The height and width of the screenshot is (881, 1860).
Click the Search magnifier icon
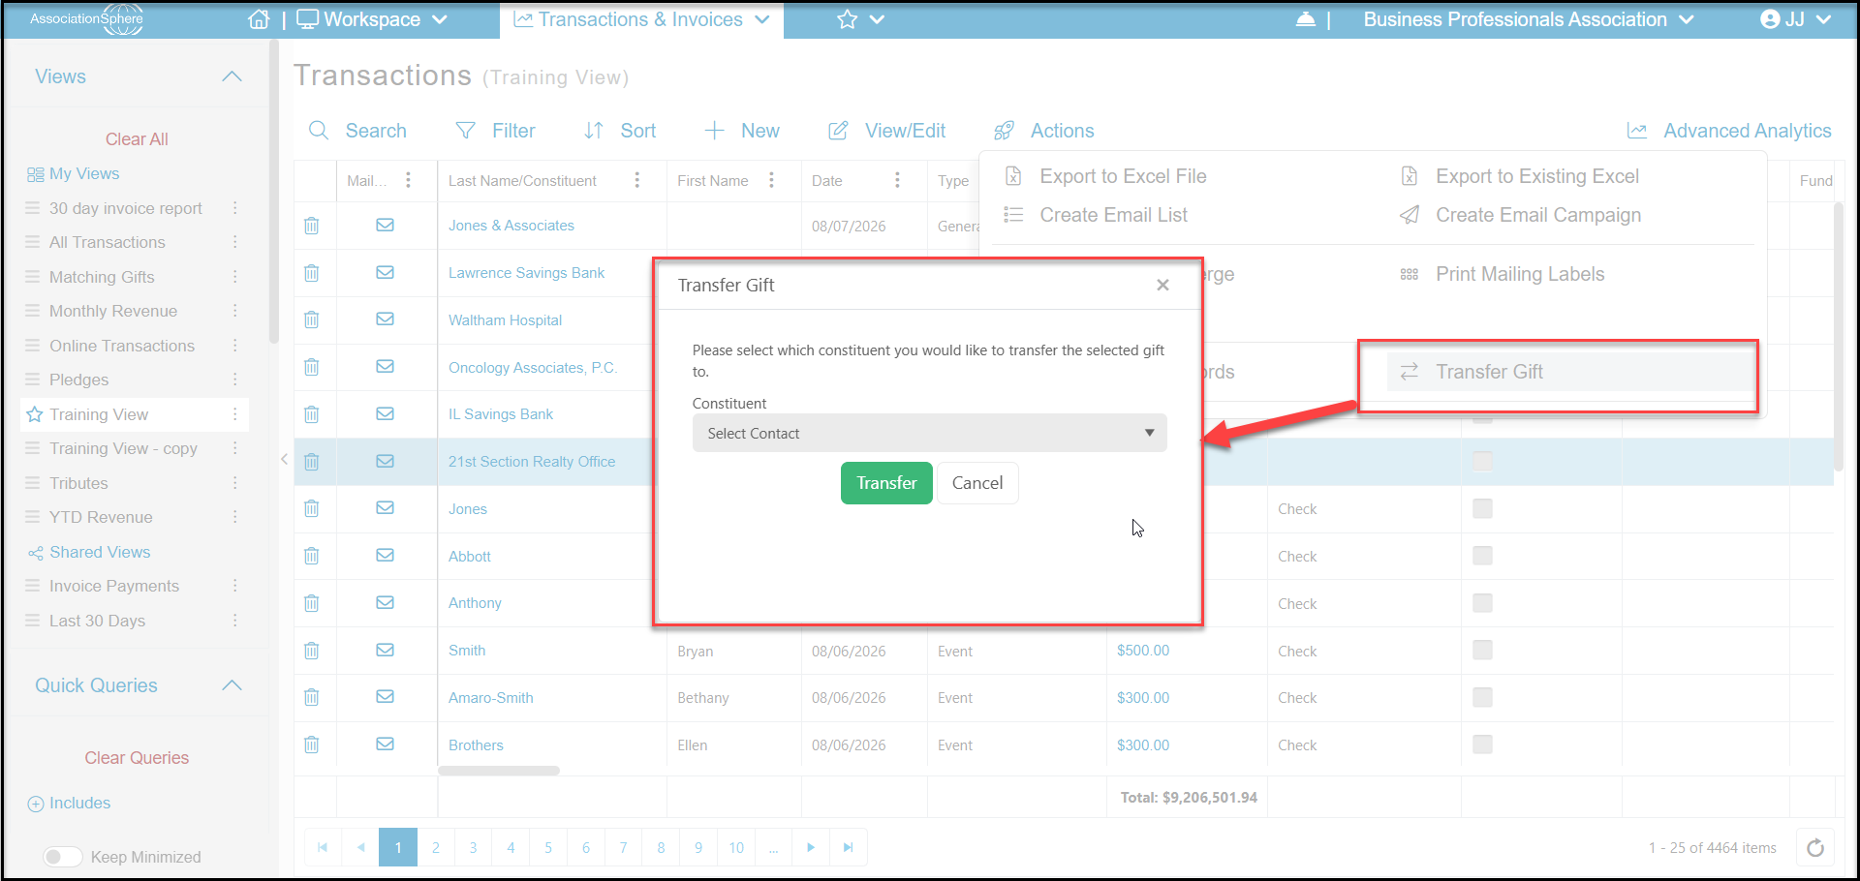(319, 130)
